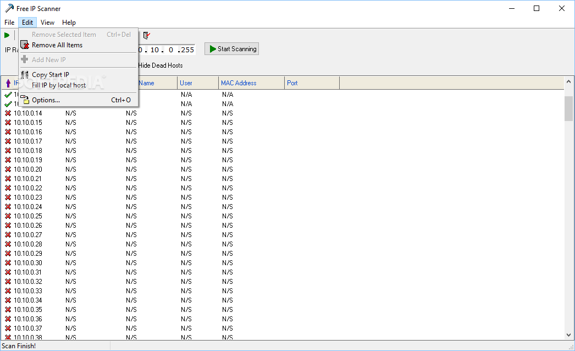
Task: Click the red X icon for 10.10.0.30
Action: click(8, 263)
